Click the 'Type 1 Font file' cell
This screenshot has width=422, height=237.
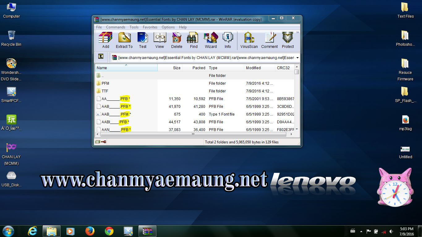point(222,114)
